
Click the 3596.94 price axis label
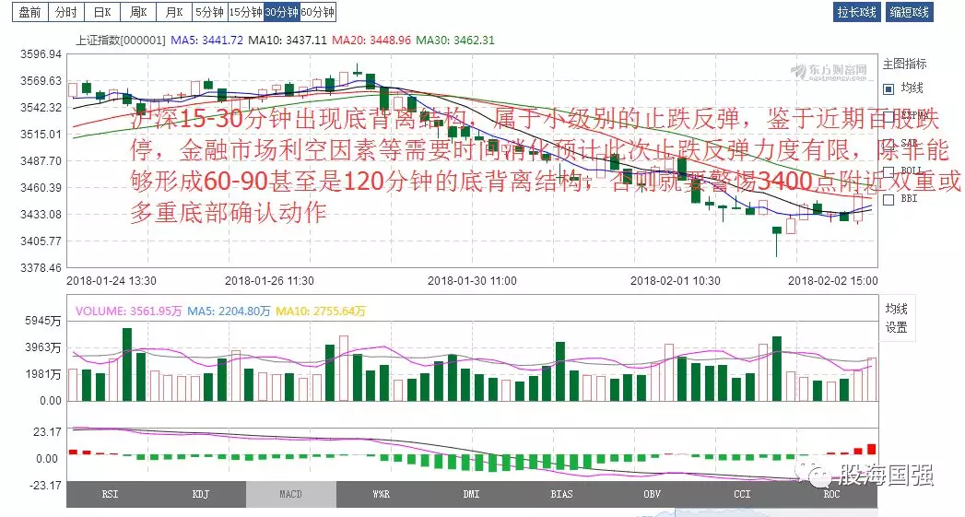[41, 54]
